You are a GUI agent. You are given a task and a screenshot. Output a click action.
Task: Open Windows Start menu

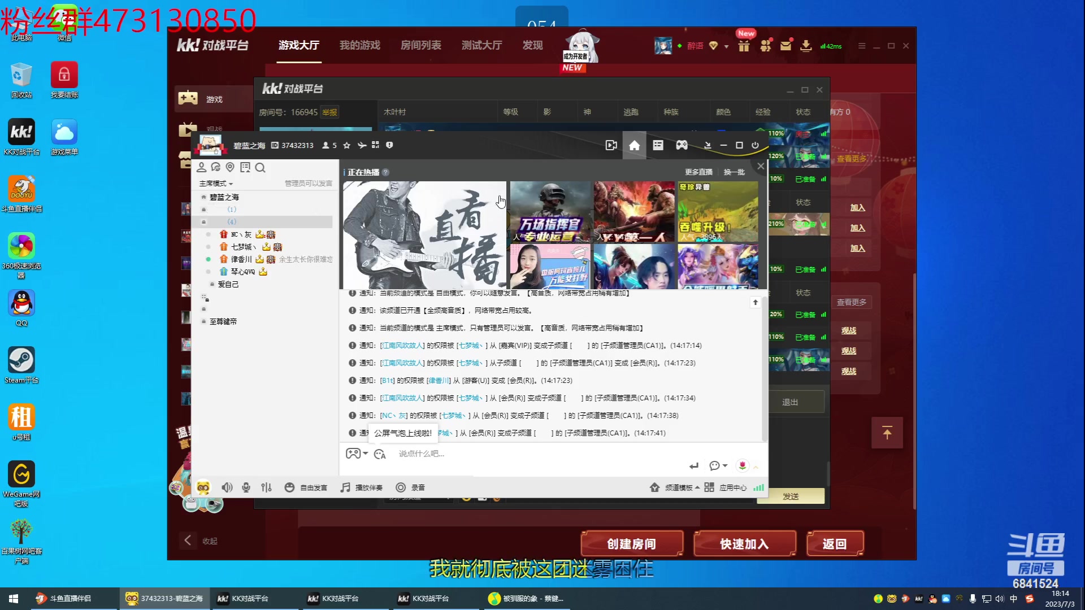pyautogui.click(x=14, y=599)
